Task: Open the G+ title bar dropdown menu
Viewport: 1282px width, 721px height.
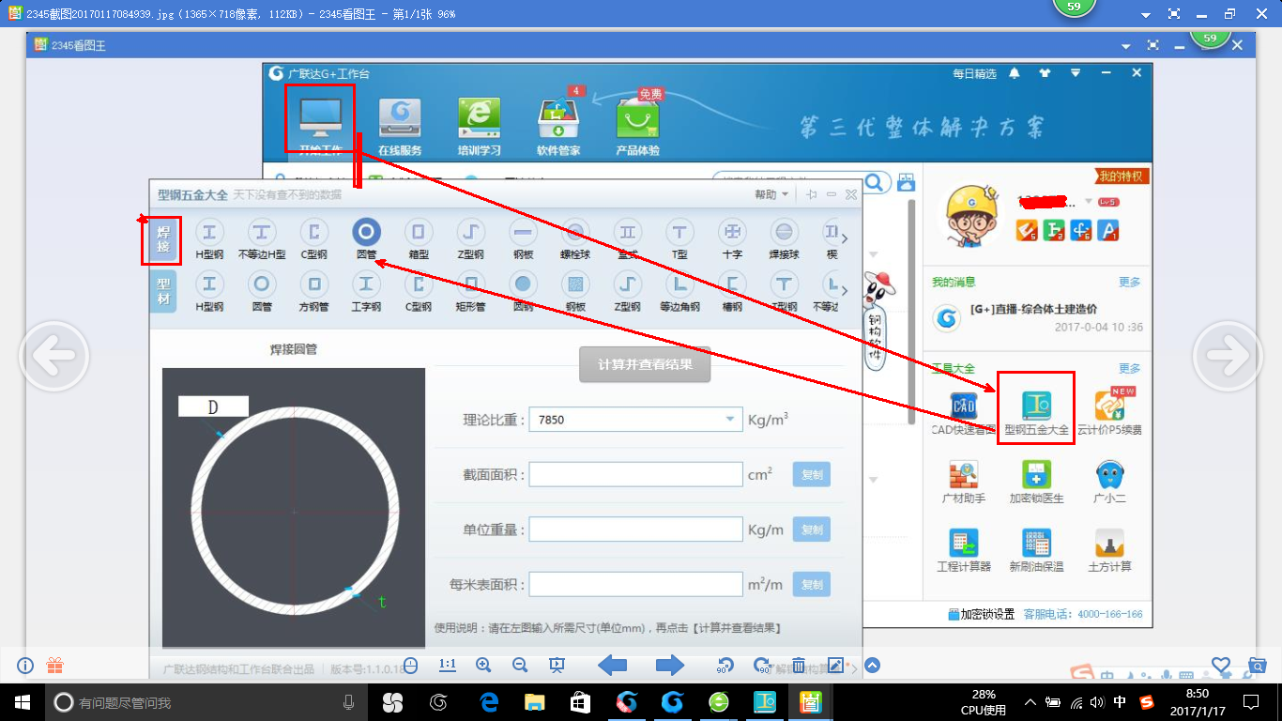Action: (1076, 73)
